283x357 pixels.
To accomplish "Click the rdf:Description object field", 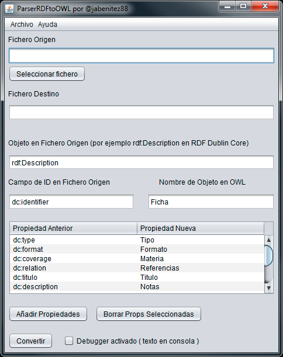I will coord(141,162).
